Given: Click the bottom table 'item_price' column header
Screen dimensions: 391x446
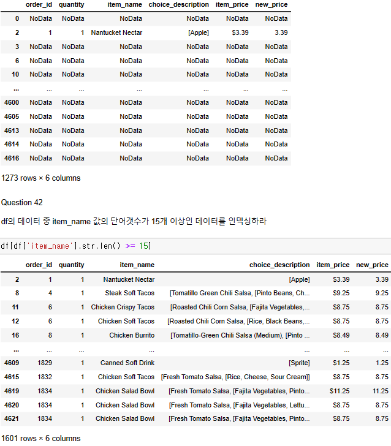Looking at the screenshot, I should (333, 265).
